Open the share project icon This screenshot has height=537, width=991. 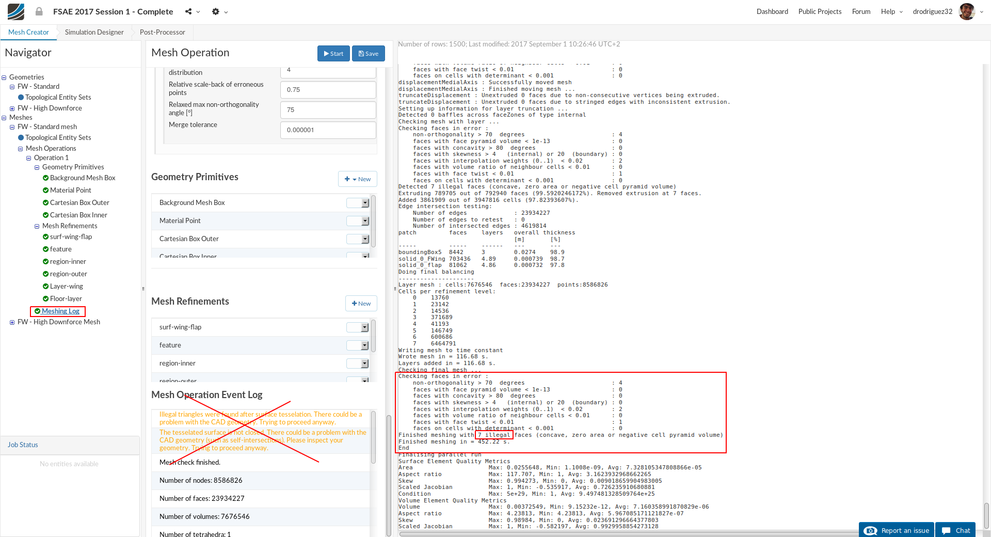(188, 11)
